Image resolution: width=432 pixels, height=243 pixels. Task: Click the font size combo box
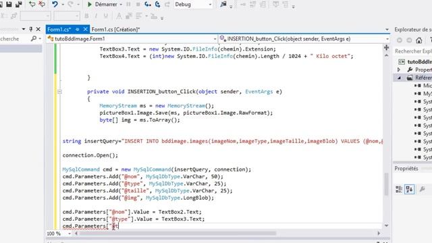point(67,16)
